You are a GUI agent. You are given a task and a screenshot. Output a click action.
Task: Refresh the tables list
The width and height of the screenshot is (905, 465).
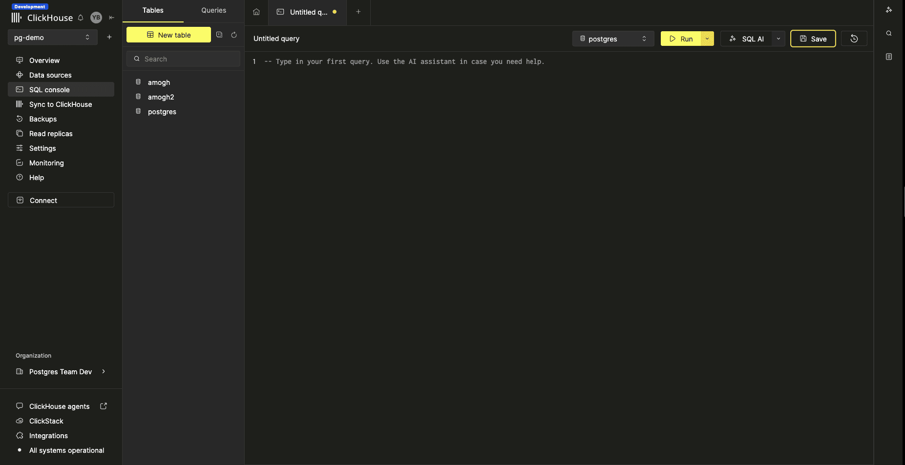(234, 35)
